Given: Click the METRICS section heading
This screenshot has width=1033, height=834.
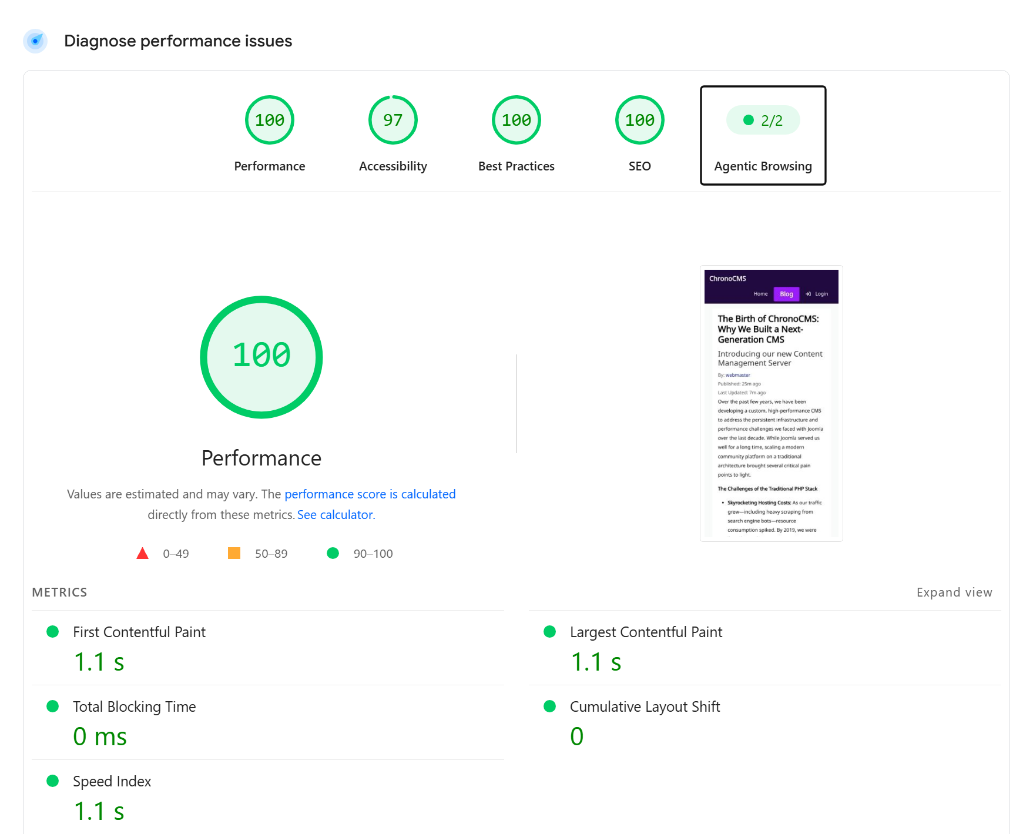Looking at the screenshot, I should click(59, 592).
